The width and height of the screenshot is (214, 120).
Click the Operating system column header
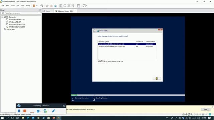tap(104, 42)
